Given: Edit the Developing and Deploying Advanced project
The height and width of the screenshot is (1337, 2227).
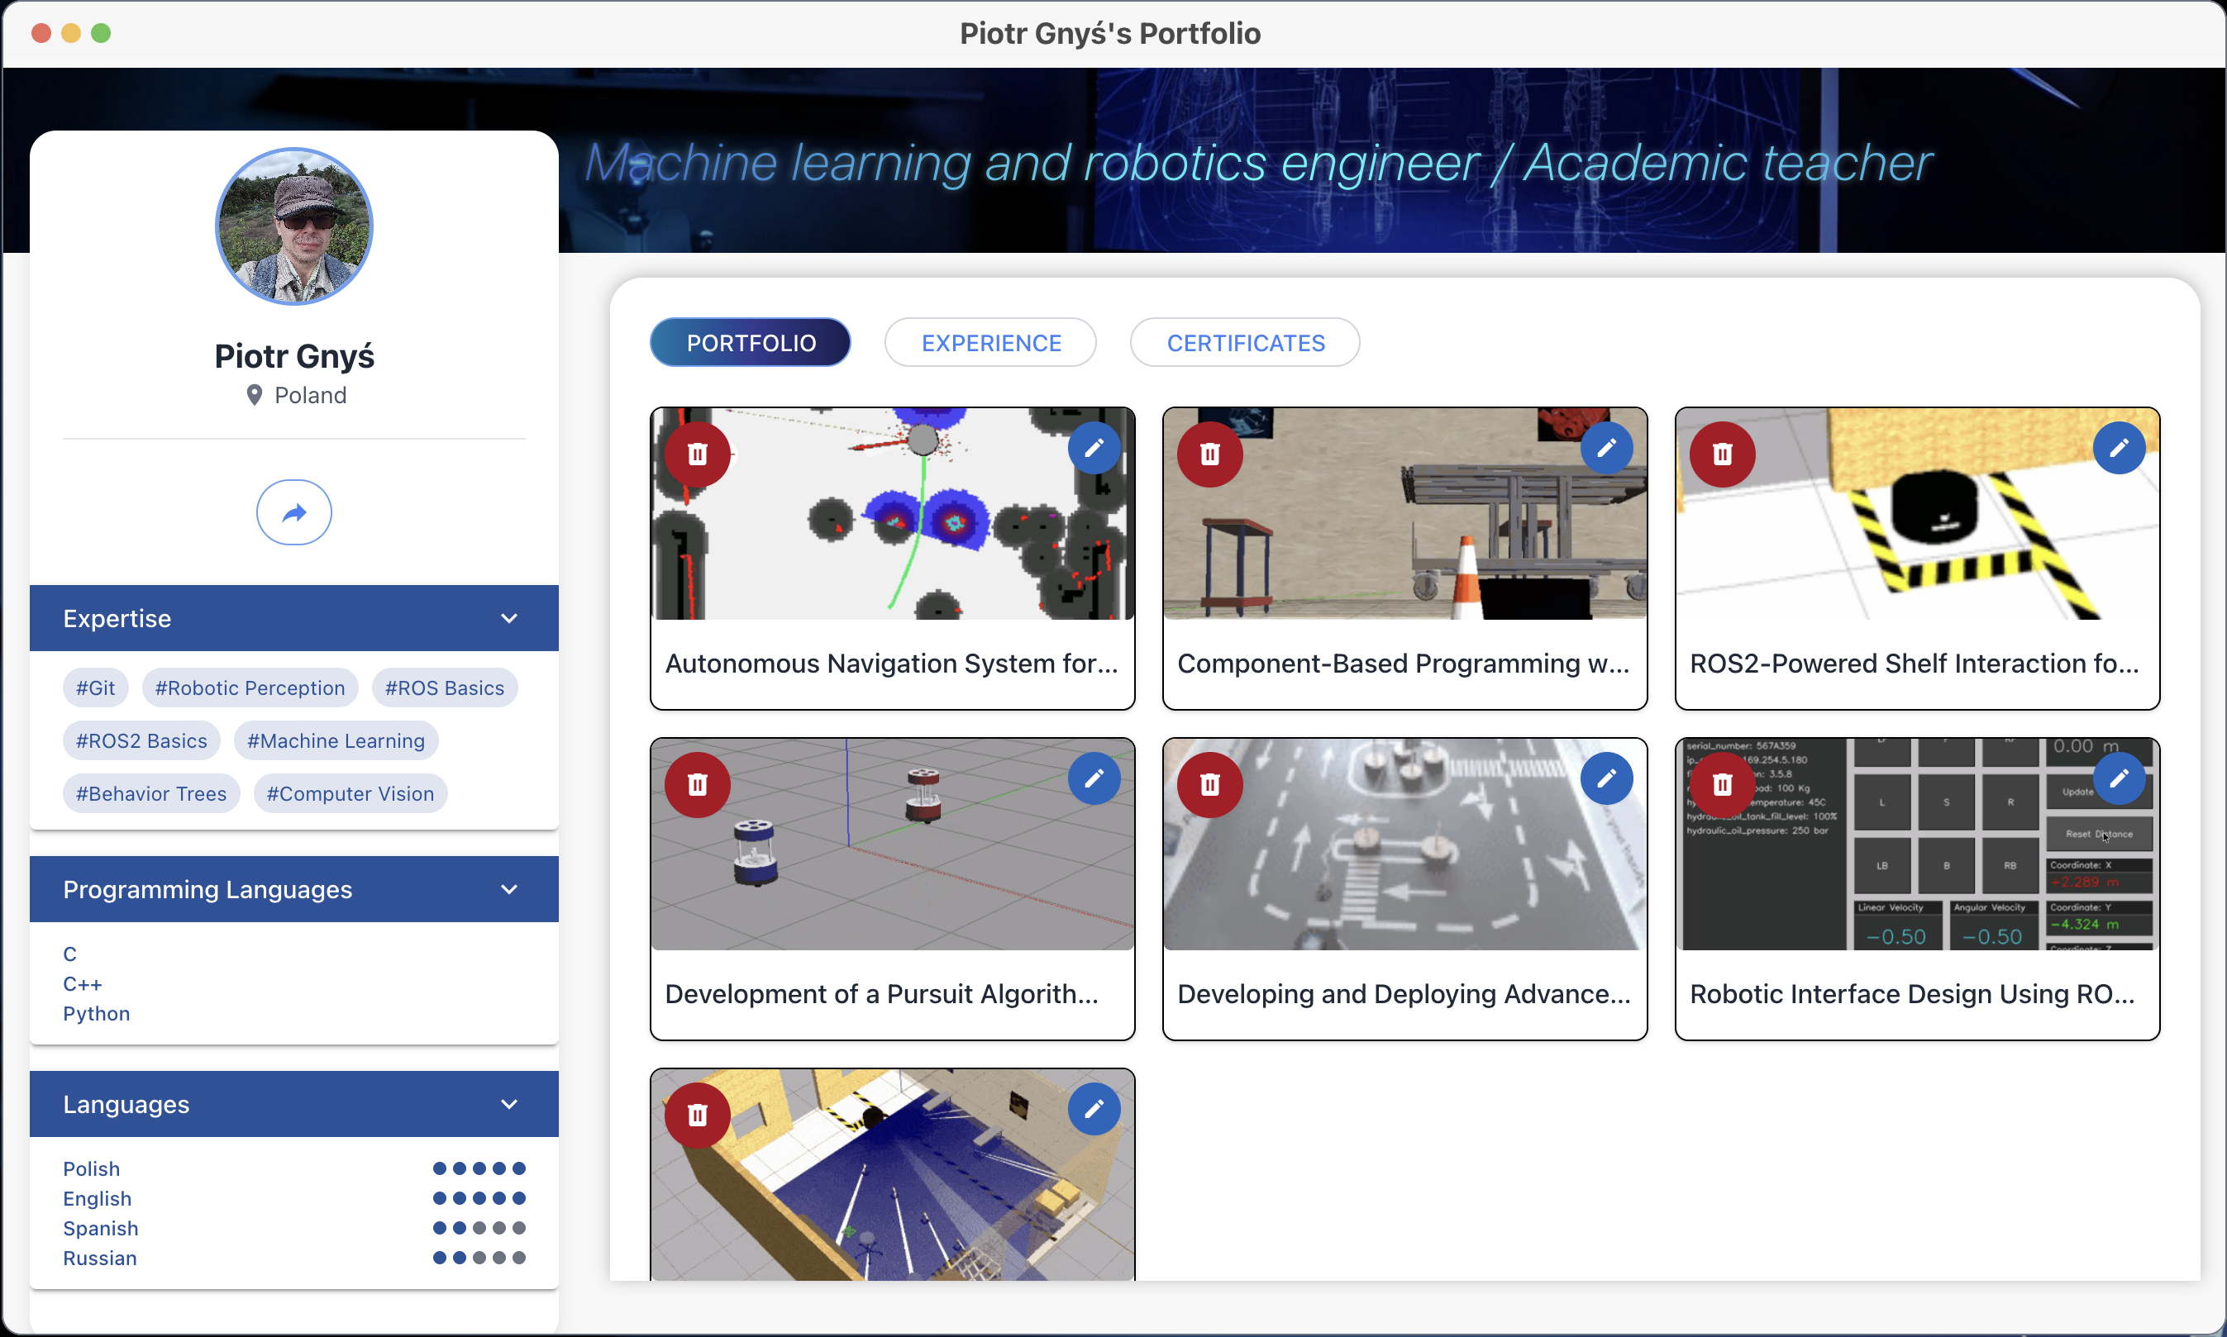Looking at the screenshot, I should pos(1606,778).
